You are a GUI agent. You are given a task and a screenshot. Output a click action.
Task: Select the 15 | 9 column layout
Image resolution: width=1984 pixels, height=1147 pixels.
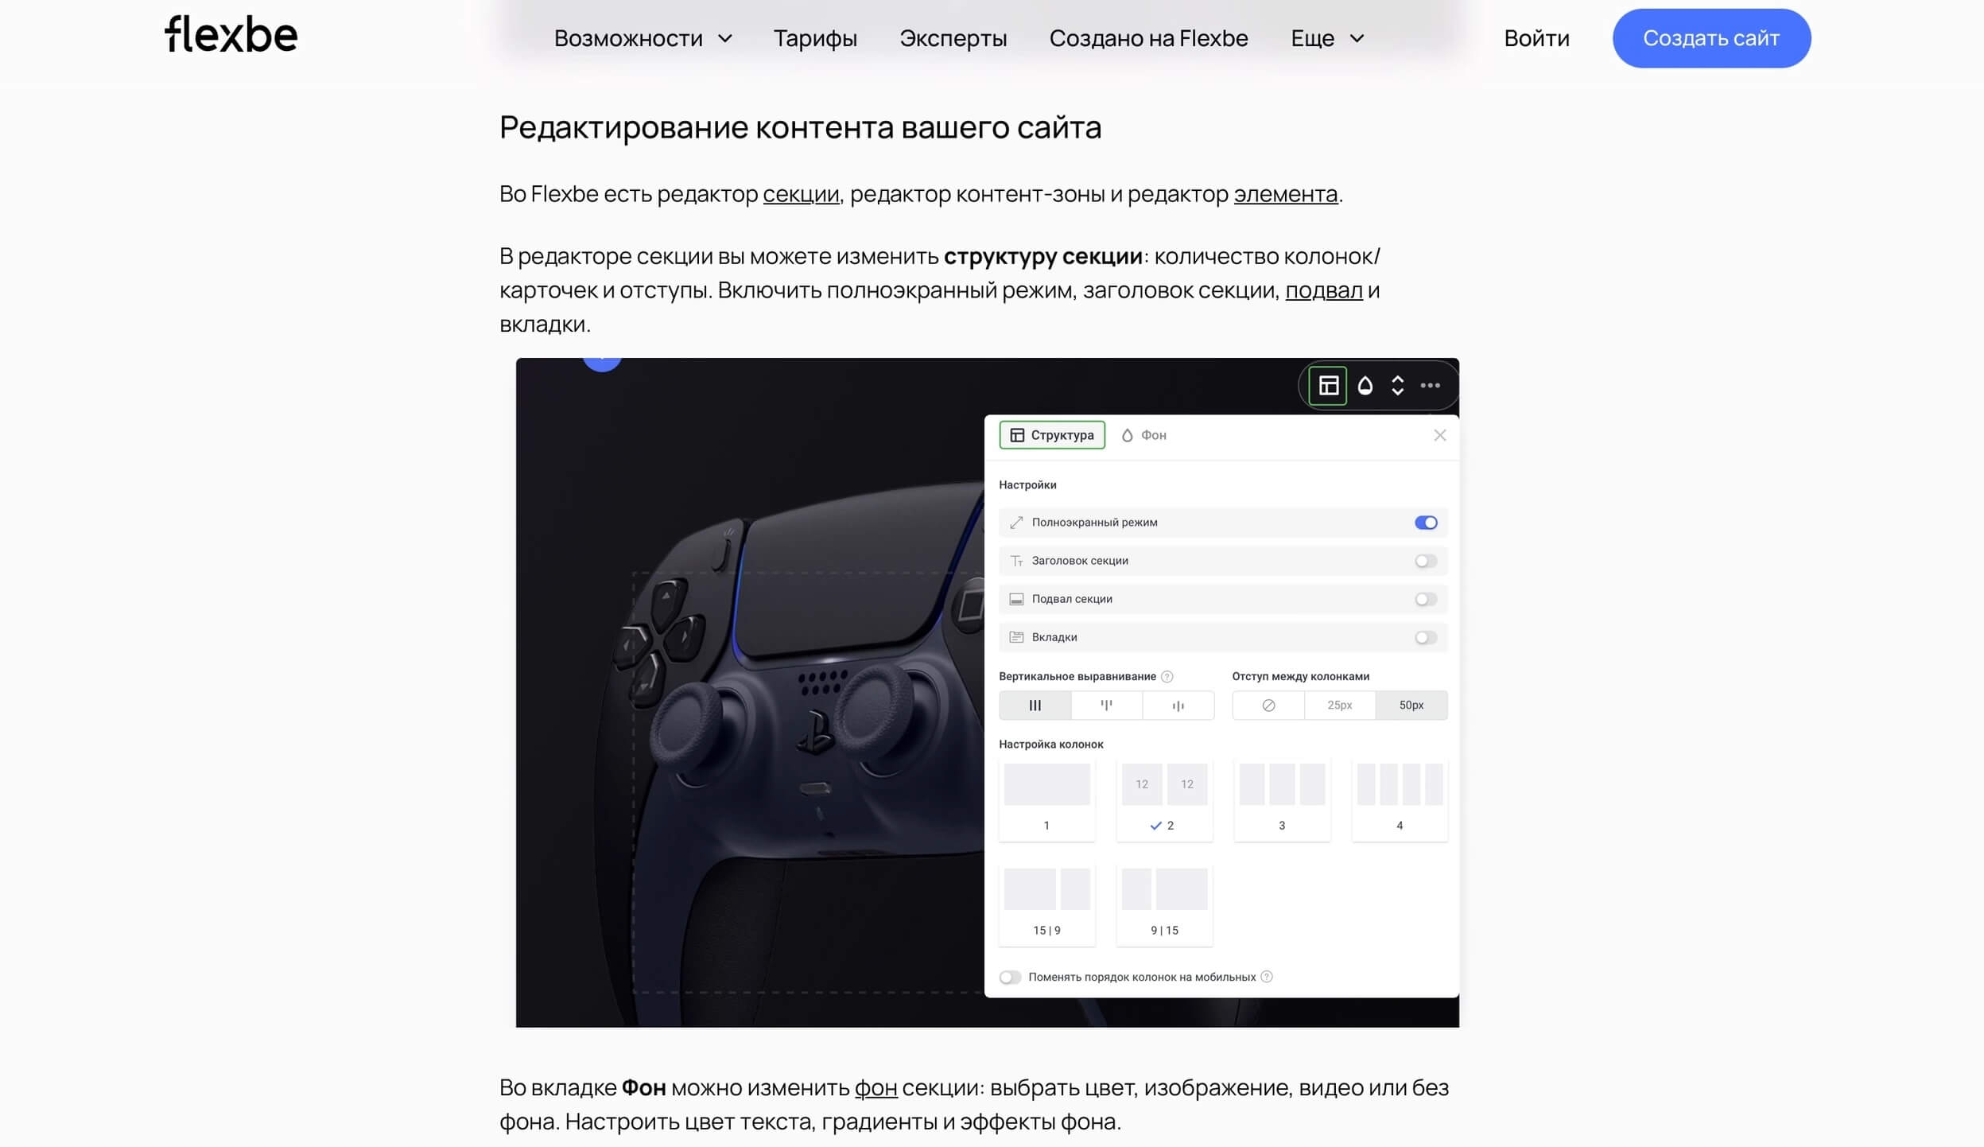tap(1046, 905)
